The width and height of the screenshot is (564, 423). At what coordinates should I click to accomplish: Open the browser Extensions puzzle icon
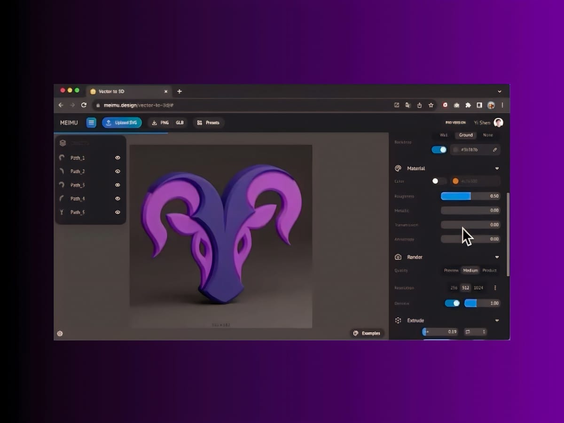click(x=468, y=105)
